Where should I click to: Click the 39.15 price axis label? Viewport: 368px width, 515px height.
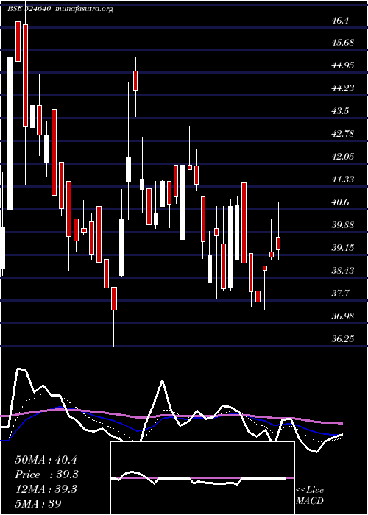click(343, 248)
